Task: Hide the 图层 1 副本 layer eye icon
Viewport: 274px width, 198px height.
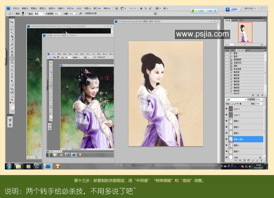Action: [226, 139]
